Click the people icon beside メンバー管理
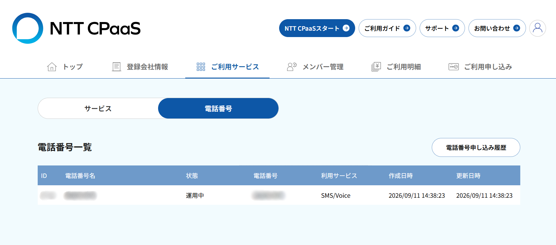 tap(292, 67)
